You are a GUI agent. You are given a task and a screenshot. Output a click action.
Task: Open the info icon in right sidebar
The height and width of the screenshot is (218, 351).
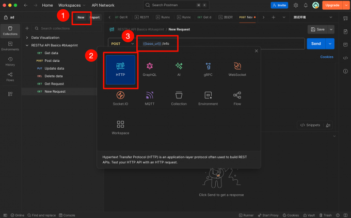click(345, 71)
